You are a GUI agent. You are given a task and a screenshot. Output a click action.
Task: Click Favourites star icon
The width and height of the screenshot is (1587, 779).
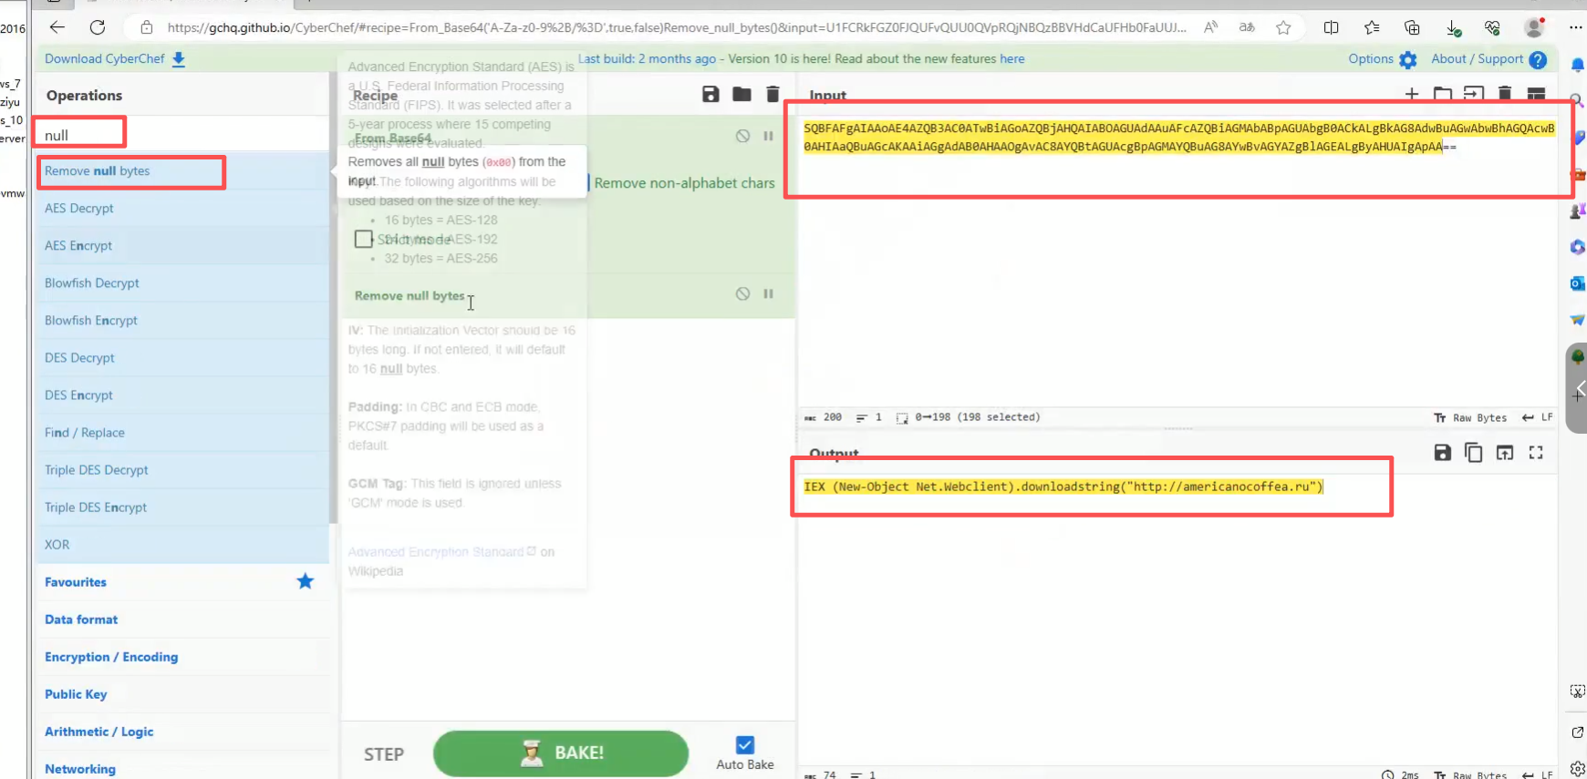click(305, 581)
